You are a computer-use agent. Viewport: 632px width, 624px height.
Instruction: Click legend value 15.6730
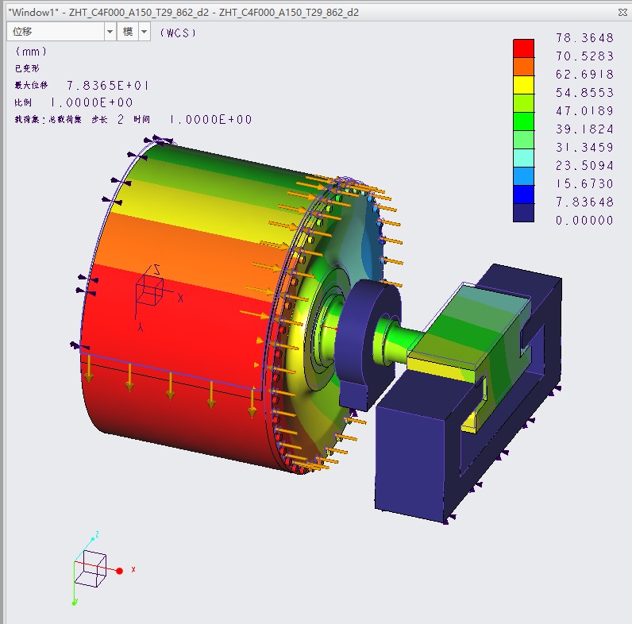click(584, 184)
